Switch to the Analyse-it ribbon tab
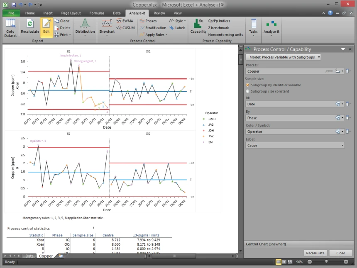357x268 pixels. point(137,13)
